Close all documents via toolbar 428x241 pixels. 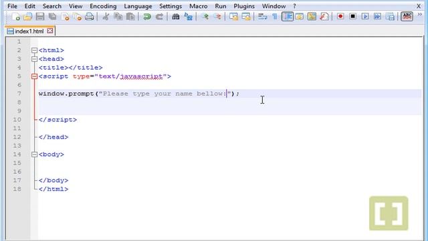78,17
